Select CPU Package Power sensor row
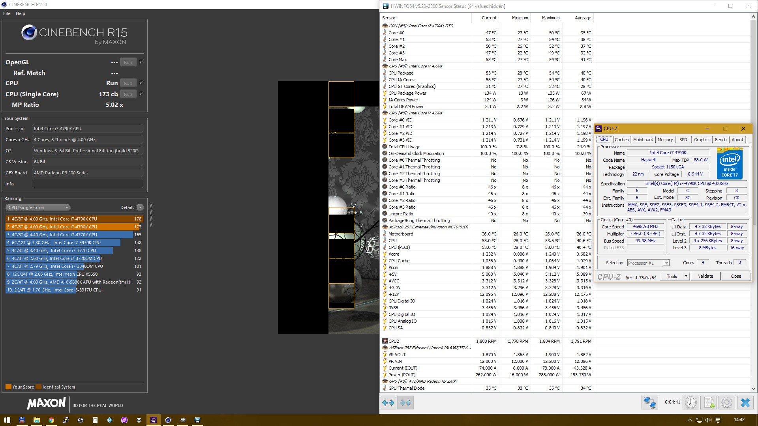The width and height of the screenshot is (758, 426). pyautogui.click(x=487, y=93)
